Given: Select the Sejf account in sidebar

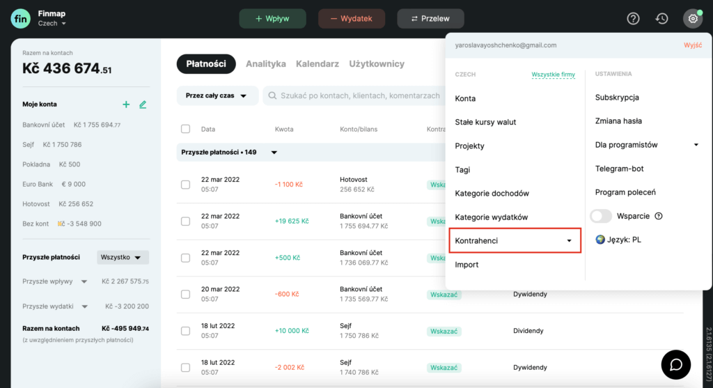Looking at the screenshot, I should (52, 145).
